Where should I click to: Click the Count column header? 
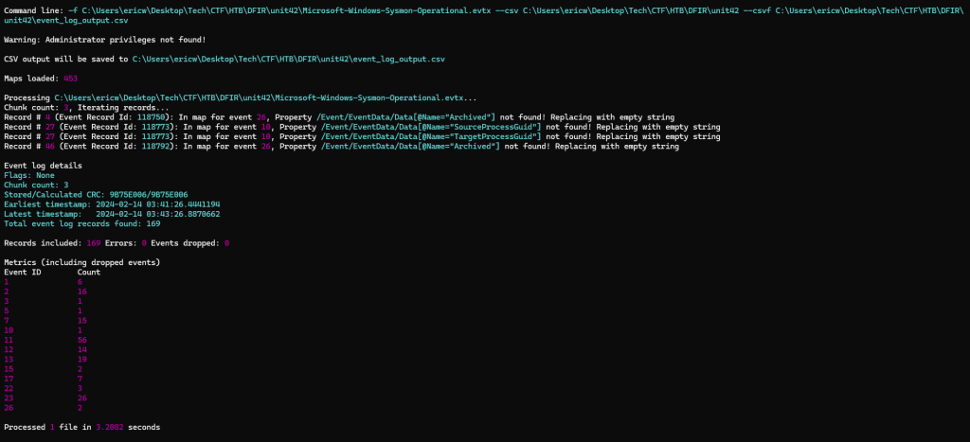(88, 273)
